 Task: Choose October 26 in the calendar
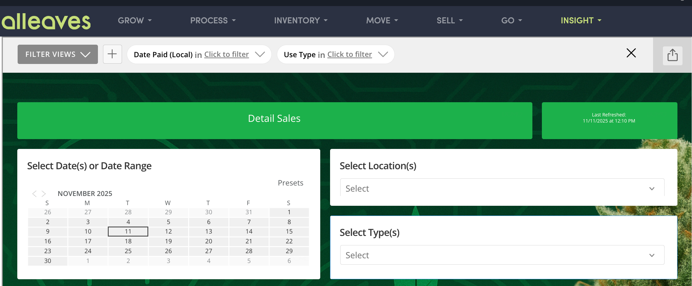(47, 212)
